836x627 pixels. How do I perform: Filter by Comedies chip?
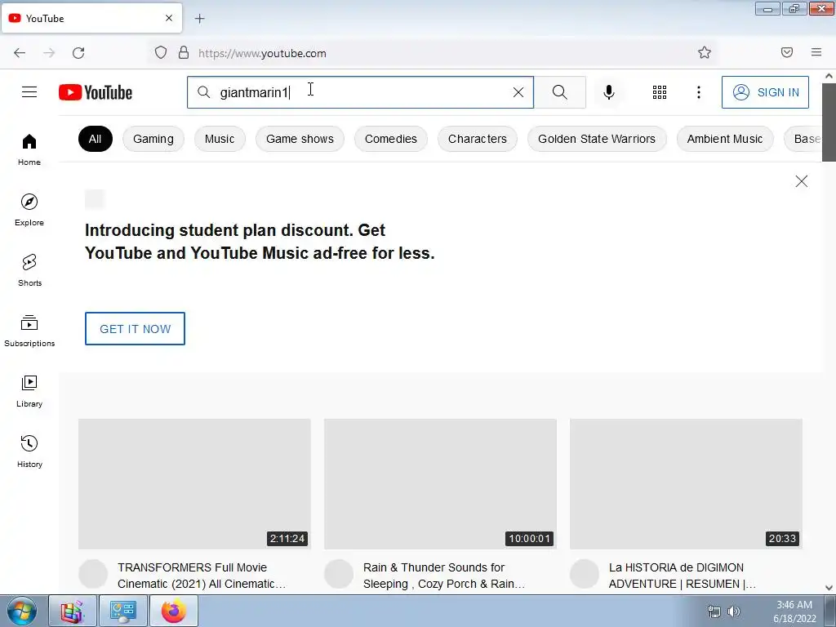tap(391, 139)
